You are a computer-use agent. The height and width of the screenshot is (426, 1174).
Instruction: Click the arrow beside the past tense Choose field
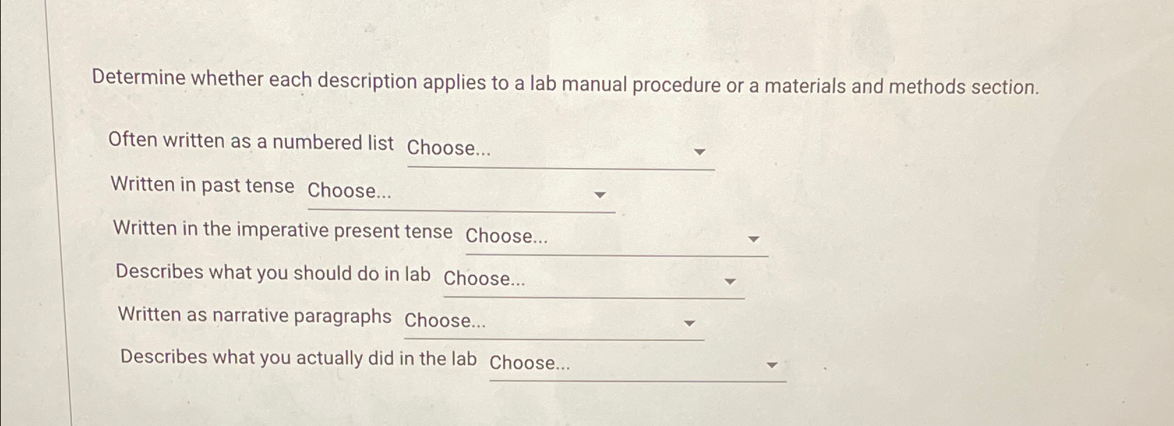tap(601, 196)
